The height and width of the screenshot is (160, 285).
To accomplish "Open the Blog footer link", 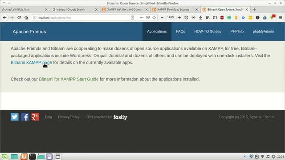I will coord(49,117).
